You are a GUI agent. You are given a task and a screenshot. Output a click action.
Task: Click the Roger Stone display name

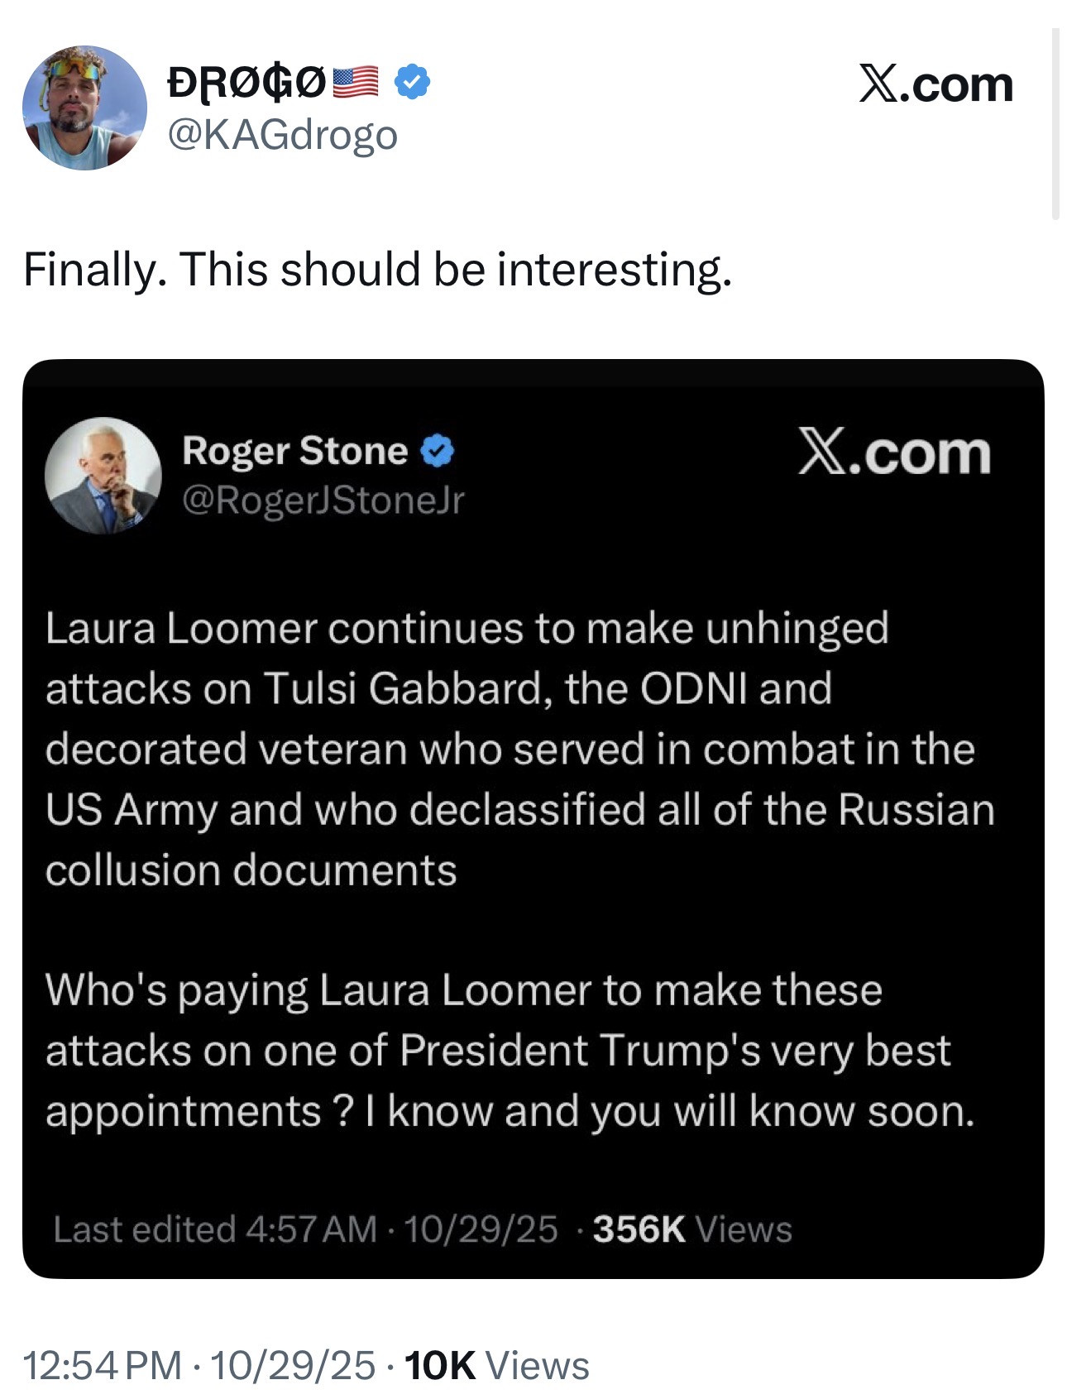click(x=294, y=452)
